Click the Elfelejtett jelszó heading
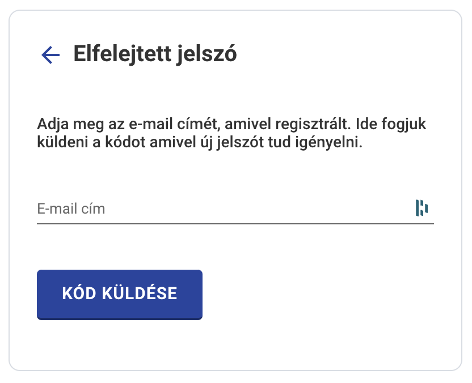This screenshot has width=472, height=383. click(x=155, y=54)
